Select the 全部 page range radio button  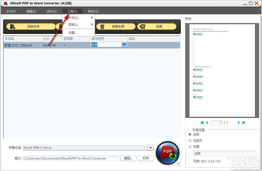(x=190, y=135)
